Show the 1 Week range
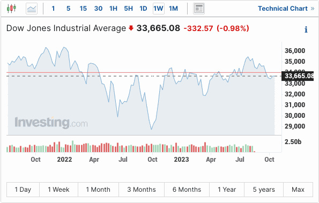The width and height of the screenshot is (319, 203). click(58, 190)
